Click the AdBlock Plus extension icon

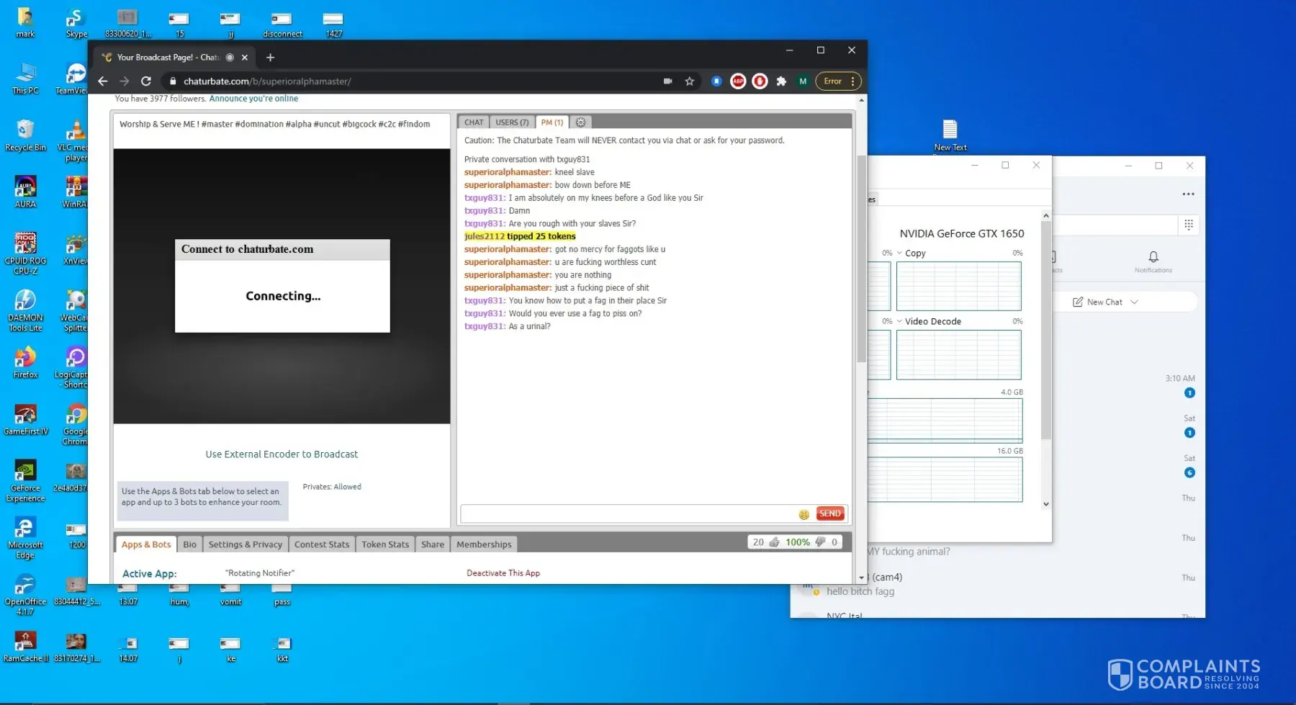point(738,81)
